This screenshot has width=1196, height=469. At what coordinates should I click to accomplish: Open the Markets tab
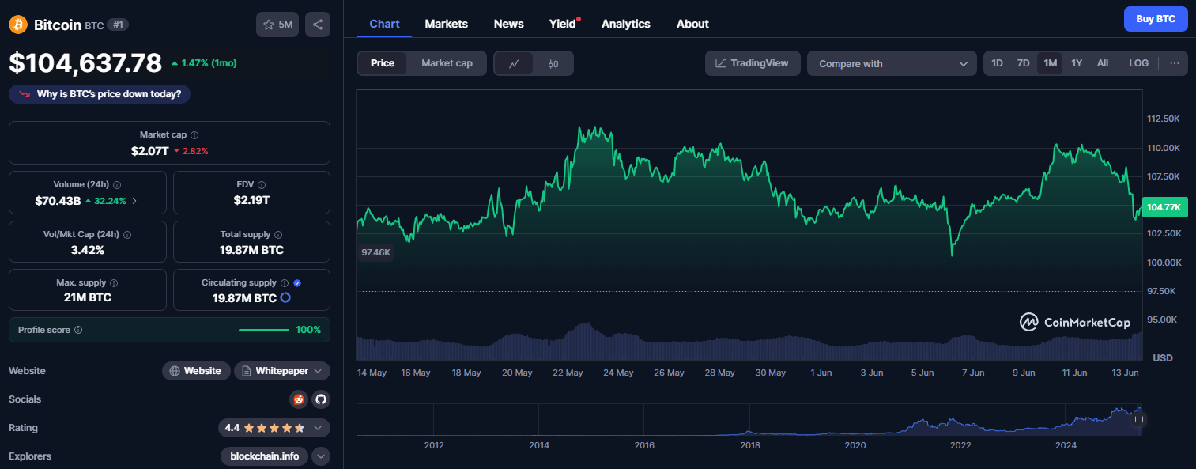(x=447, y=24)
